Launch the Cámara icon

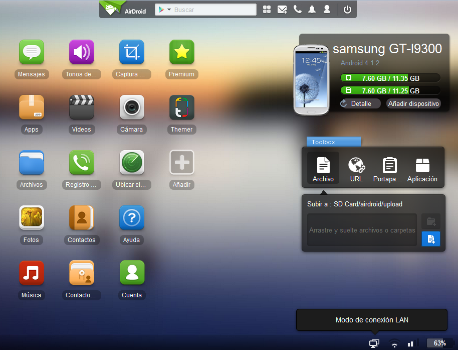132,107
